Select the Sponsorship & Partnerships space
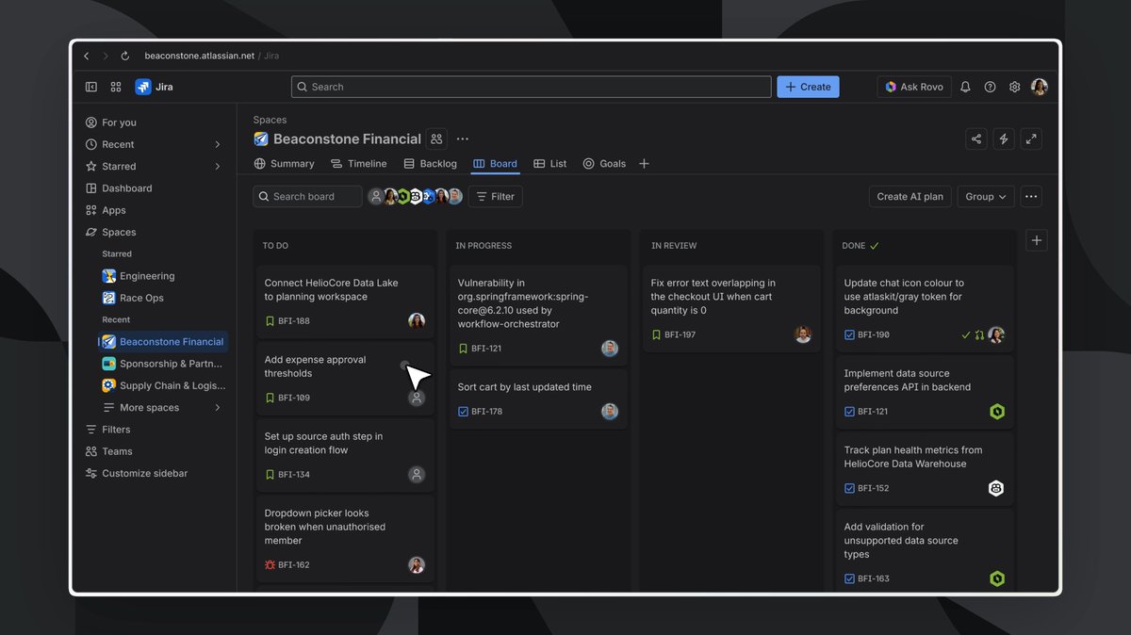Screen dimensions: 1131x635 click(x=163, y=364)
